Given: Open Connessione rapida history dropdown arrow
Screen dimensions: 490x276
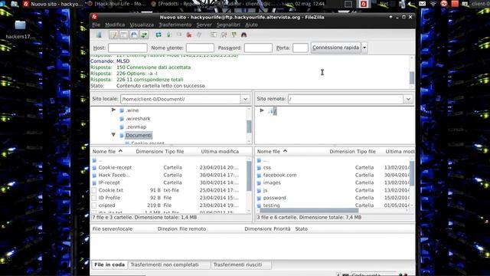Looking at the screenshot, I should (364, 48).
